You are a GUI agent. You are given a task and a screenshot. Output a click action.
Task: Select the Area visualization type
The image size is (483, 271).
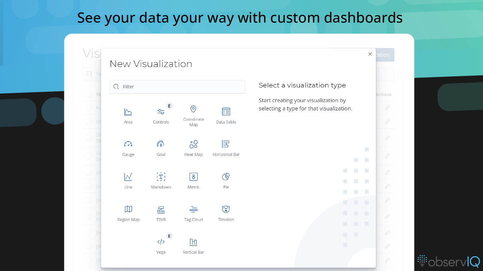point(128,115)
